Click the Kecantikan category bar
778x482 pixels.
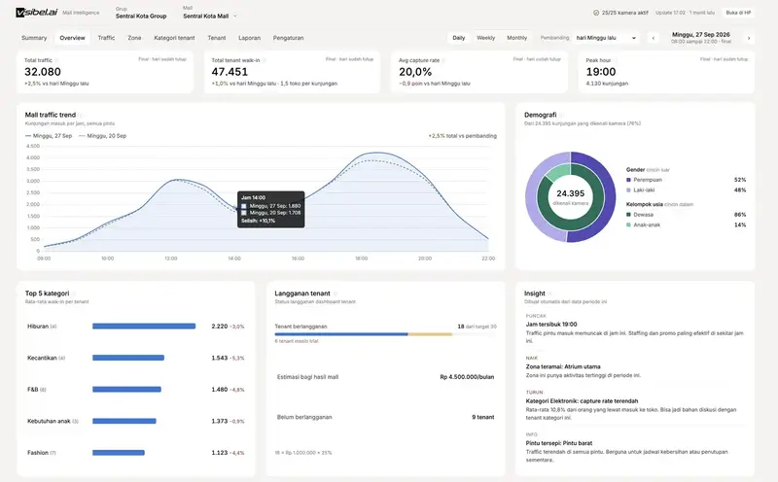click(x=128, y=358)
